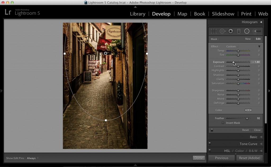This screenshot has width=271, height=167.
Task: Click the Defringe slider handle
Action: [x=238, y=103]
